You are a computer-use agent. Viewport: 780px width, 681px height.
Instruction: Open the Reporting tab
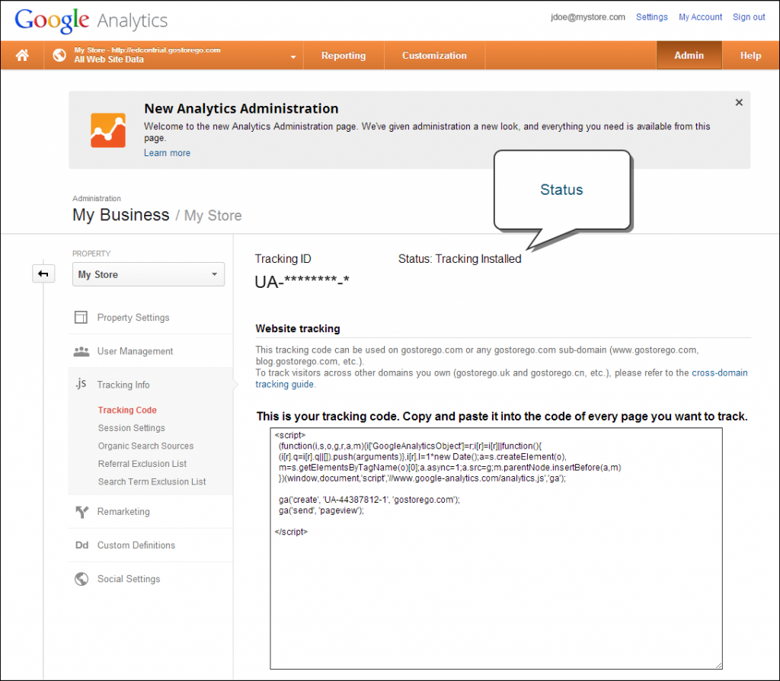tap(344, 55)
